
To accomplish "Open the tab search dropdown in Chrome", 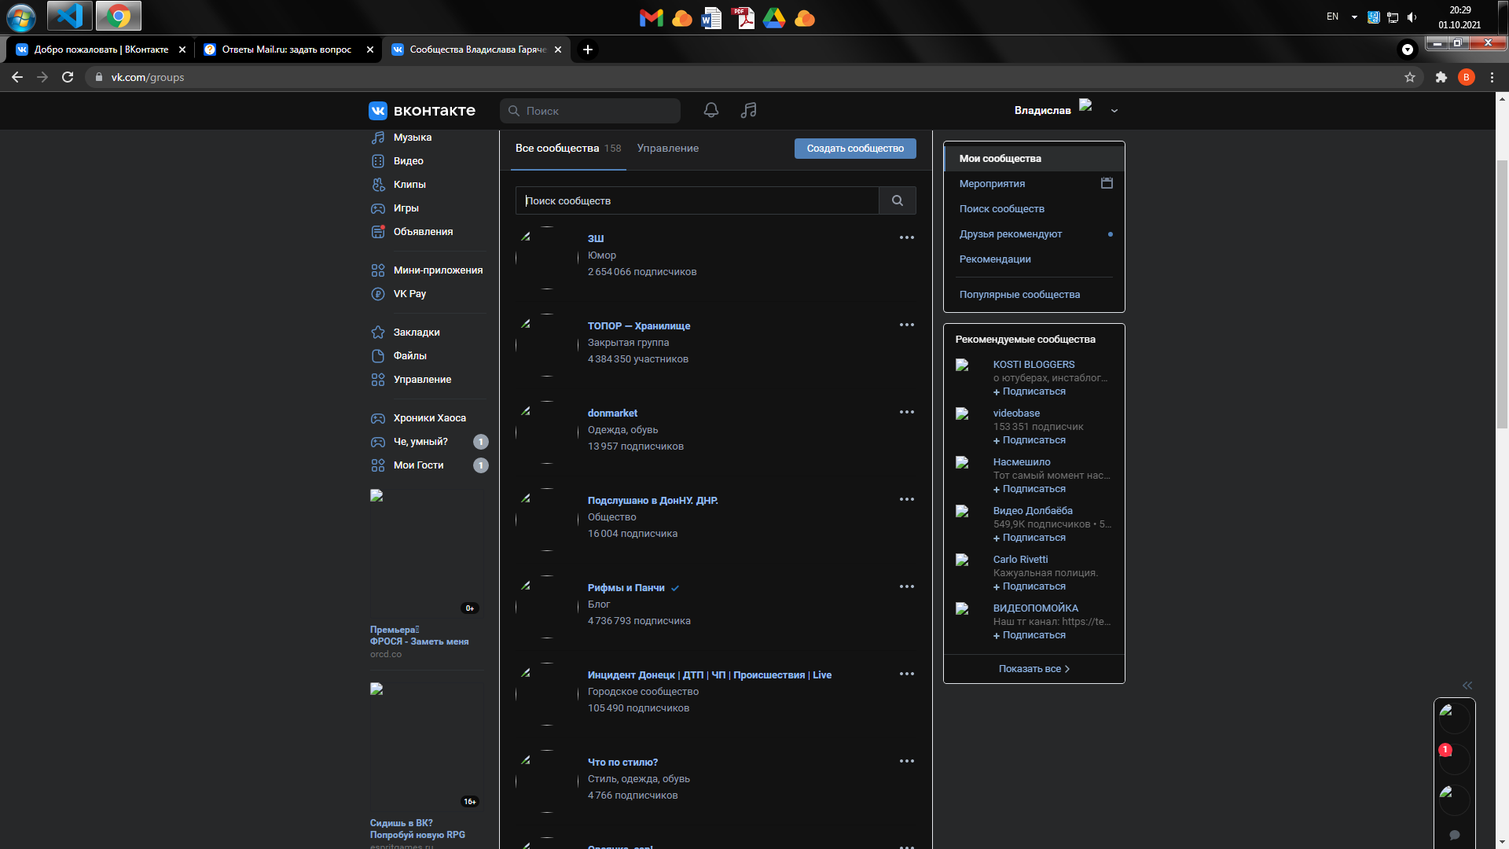I will (1407, 50).
